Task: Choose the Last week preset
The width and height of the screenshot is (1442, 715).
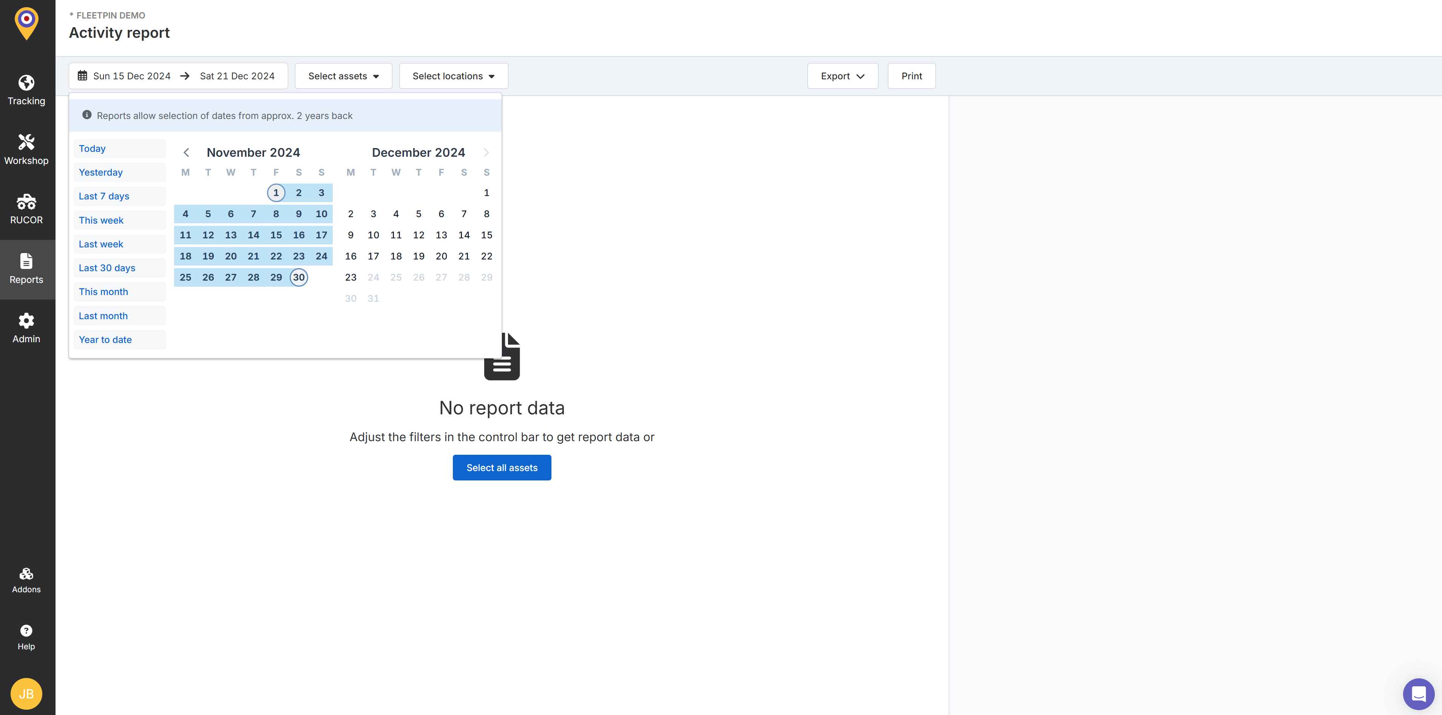Action: click(x=120, y=244)
